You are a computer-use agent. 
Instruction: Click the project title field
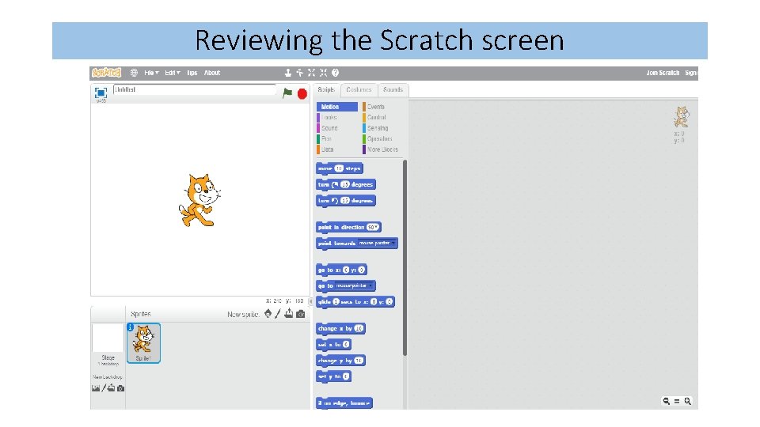(195, 90)
